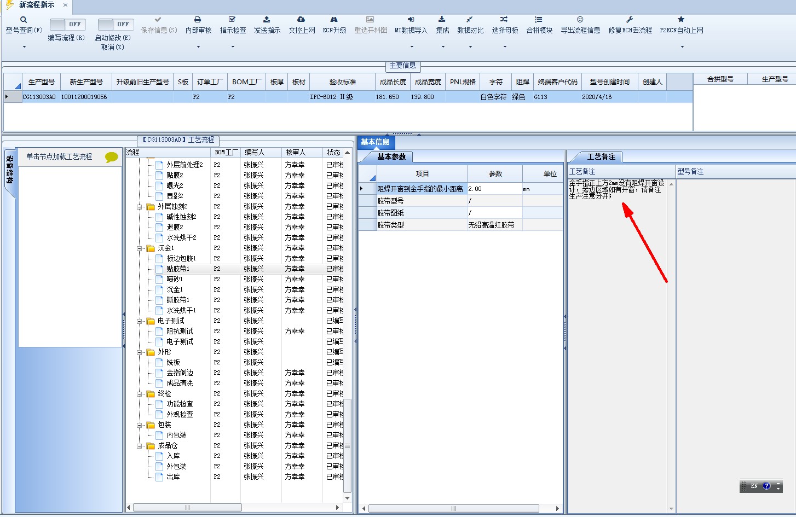Select the 工艺备注 tab
This screenshot has height=517, width=796.
pyautogui.click(x=601, y=157)
